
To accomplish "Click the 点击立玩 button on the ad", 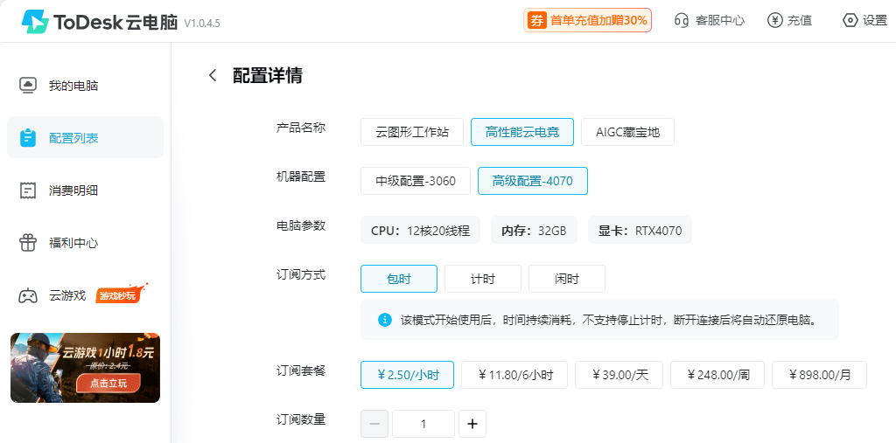I will click(x=108, y=383).
